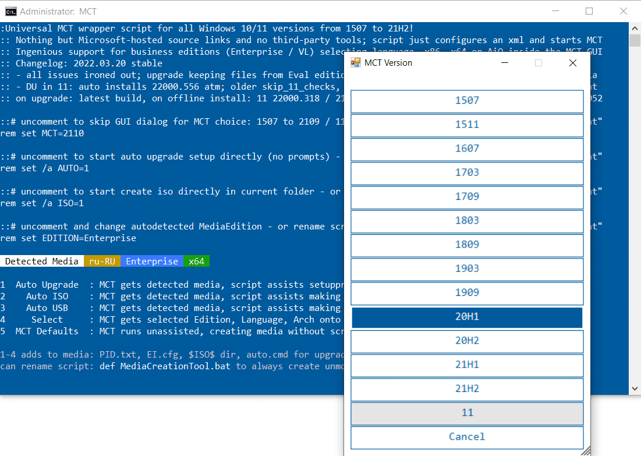Click the 'Select' option text in console
Viewport: 641px width, 456px height.
[47, 319]
